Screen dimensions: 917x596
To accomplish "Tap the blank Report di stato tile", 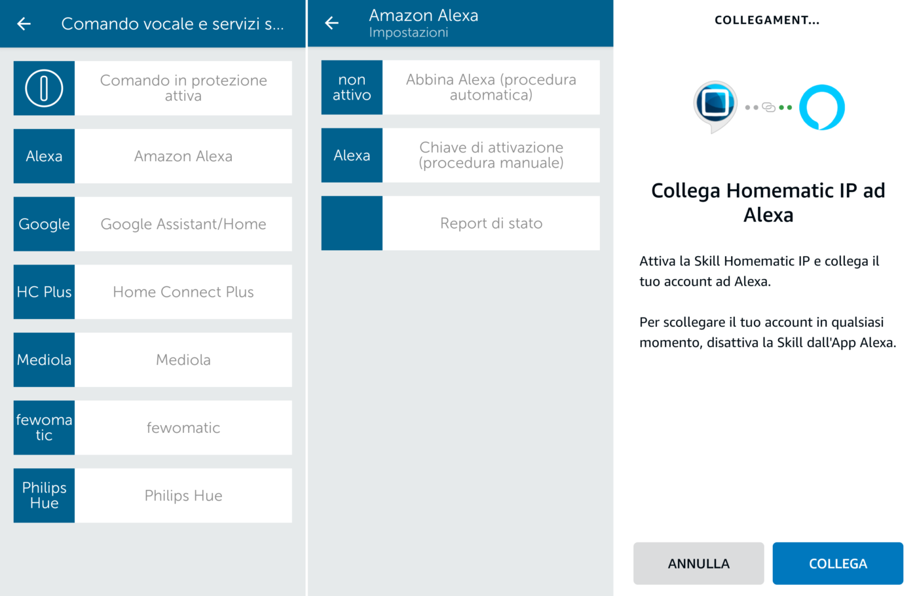I will 352,223.
